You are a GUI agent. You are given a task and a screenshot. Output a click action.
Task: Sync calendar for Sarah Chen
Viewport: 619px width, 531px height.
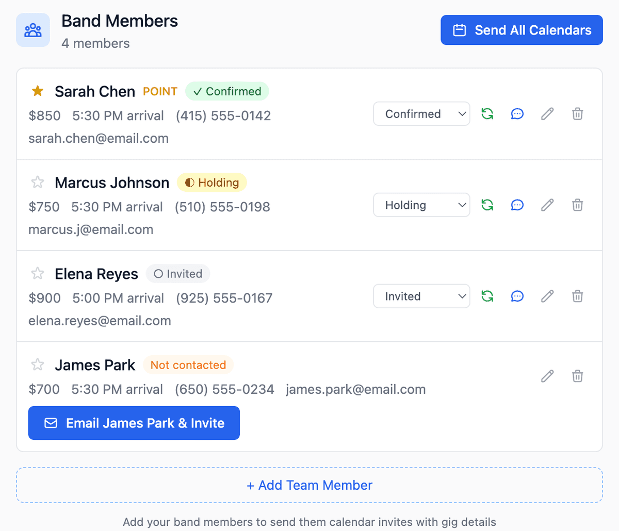(x=487, y=113)
